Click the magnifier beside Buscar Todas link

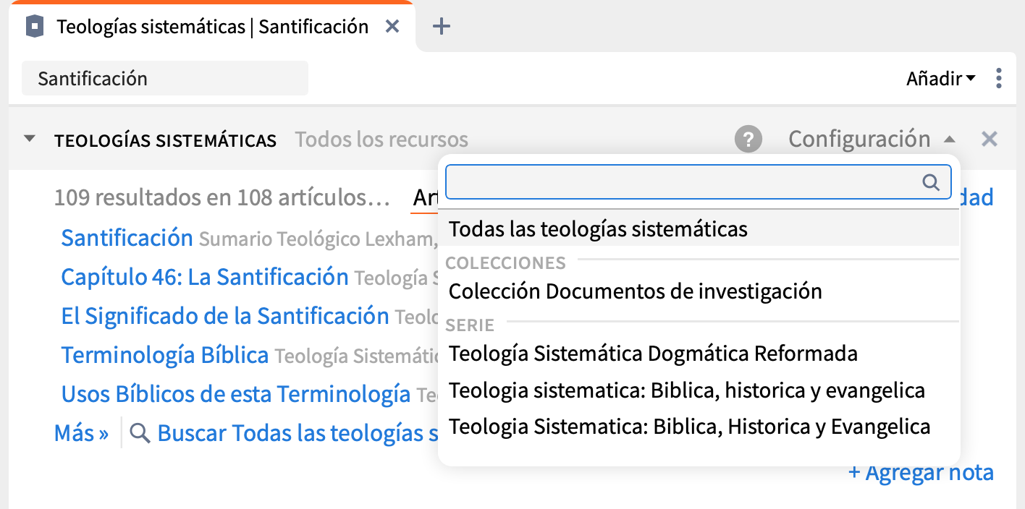pyautogui.click(x=140, y=433)
